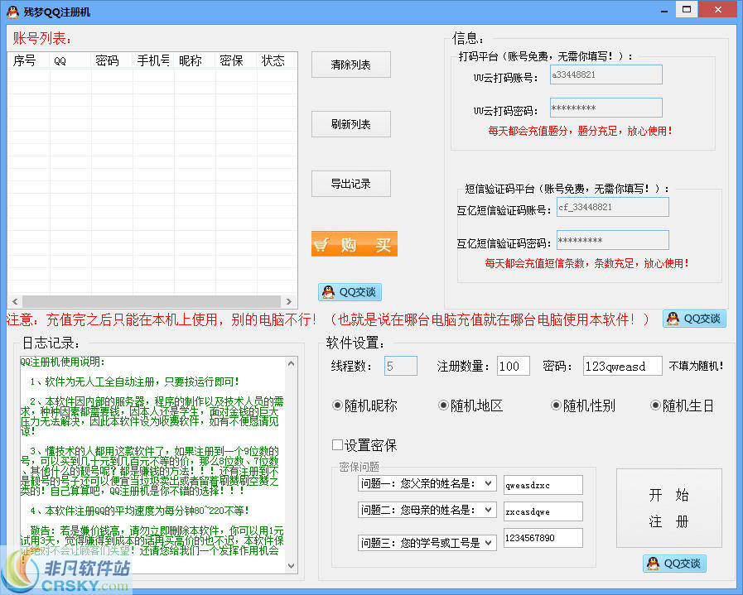Open QQ交谈 beside the red notice text
This screenshot has width=743, height=595.
pyautogui.click(x=694, y=319)
